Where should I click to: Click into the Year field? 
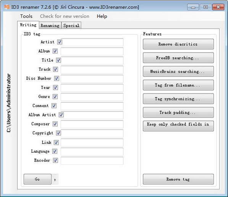click(92, 88)
